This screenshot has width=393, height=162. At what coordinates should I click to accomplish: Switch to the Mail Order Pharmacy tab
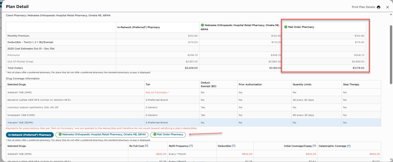point(168,134)
